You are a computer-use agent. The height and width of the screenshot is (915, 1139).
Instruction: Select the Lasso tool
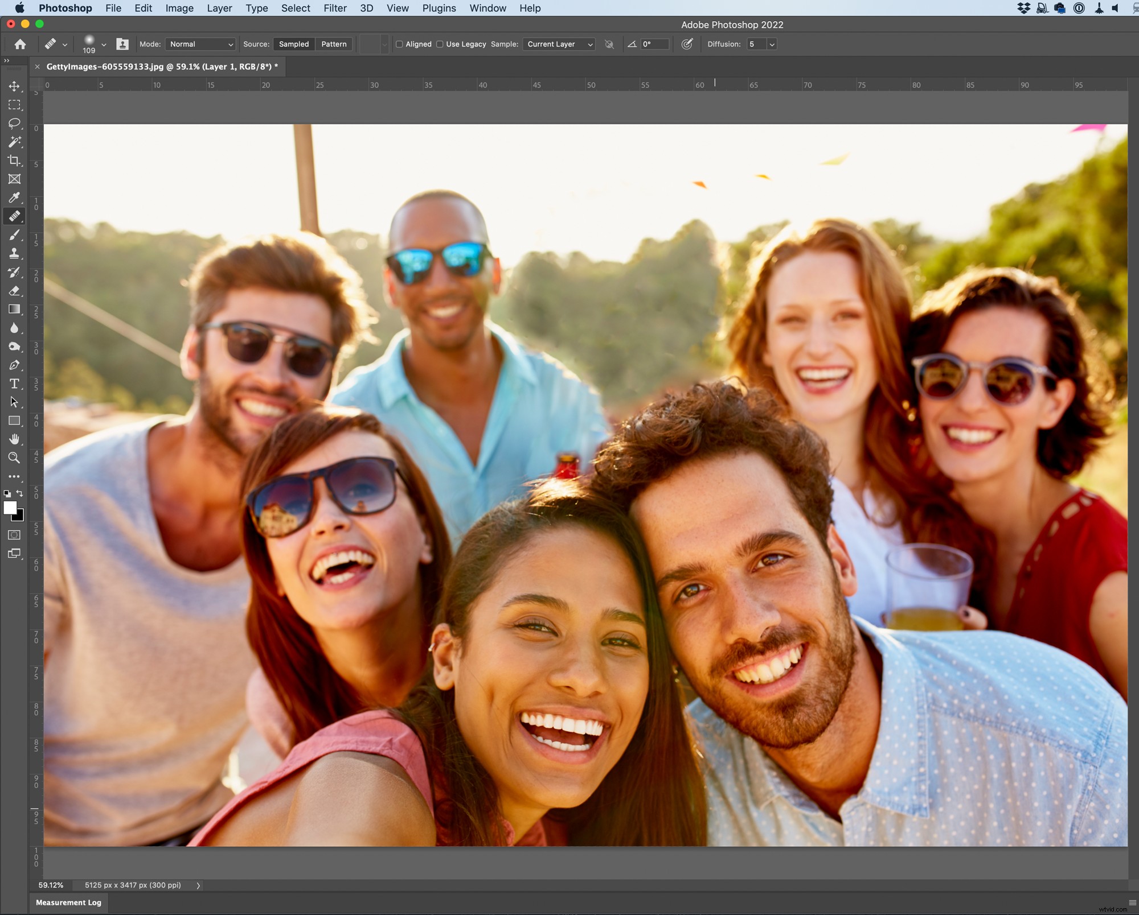click(14, 123)
